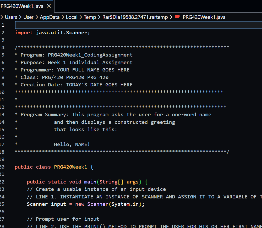
Task: Click the 'TODAY'S DATE GOES HERE' text
Action: [x=99, y=85]
